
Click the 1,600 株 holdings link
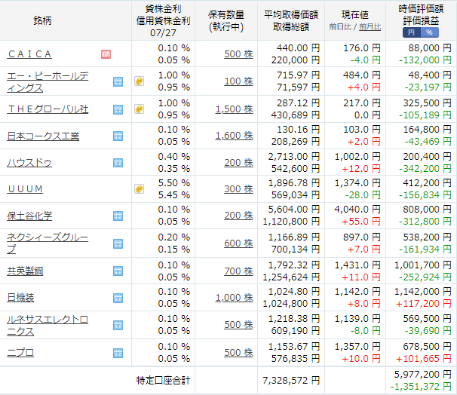[235, 136]
